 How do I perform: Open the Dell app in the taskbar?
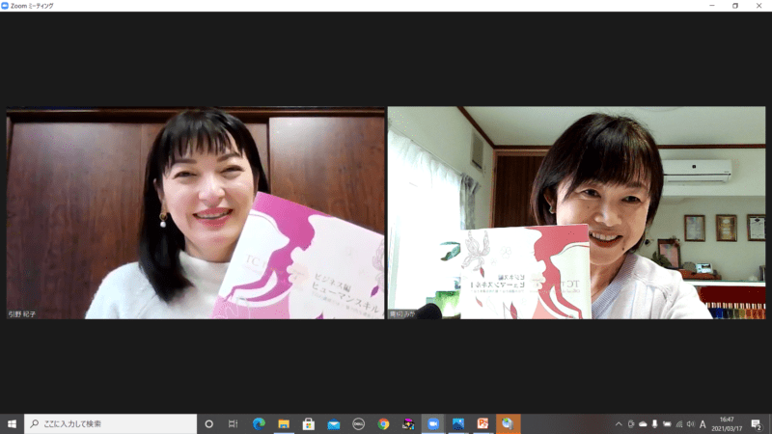click(x=358, y=423)
